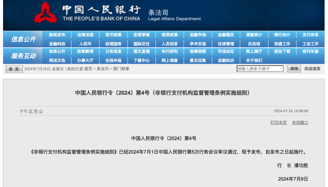Click the 搜索 search button
The height and width of the screenshot is (187, 328).
[294, 69]
